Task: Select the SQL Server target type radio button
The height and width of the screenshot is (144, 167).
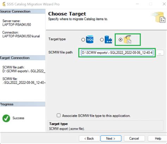Action: click(x=83, y=40)
